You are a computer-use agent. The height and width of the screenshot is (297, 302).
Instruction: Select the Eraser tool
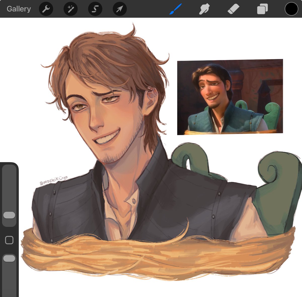(233, 9)
